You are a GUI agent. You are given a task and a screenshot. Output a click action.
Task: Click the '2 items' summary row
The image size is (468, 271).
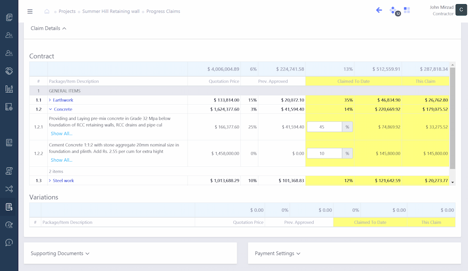239,171
